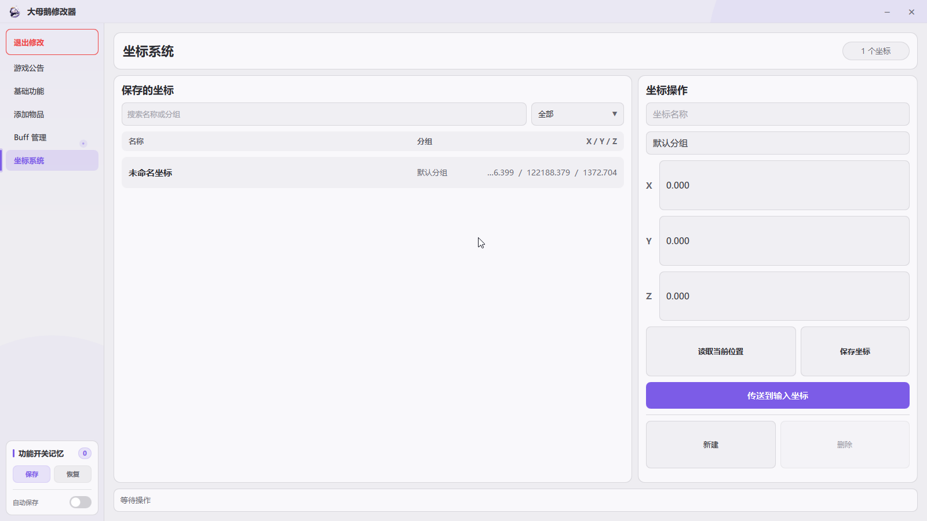Click the 保存 button under 功能开关记忆
Screen dimensions: 927x521
coord(31,474)
